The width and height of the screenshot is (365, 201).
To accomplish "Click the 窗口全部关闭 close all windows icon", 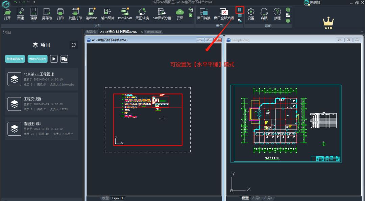I will 223,14.
